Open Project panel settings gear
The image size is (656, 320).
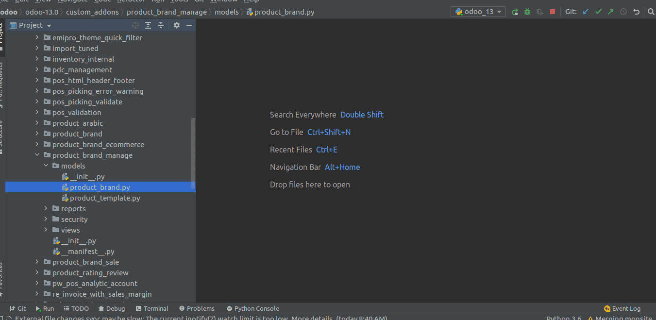(177, 25)
